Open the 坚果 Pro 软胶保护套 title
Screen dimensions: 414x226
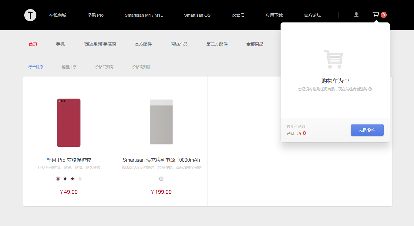69,160
